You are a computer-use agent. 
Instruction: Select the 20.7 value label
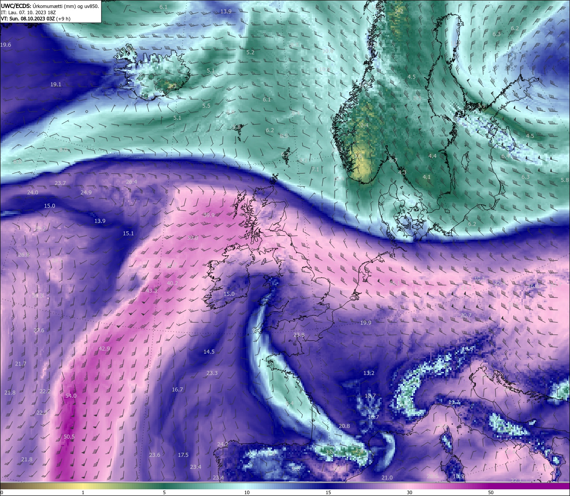pos(466,315)
